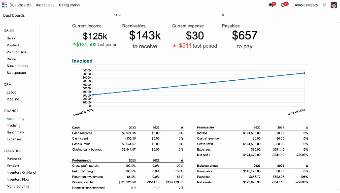Click the Invoiced chart heading
The width and height of the screenshot is (340, 193).
point(82,61)
